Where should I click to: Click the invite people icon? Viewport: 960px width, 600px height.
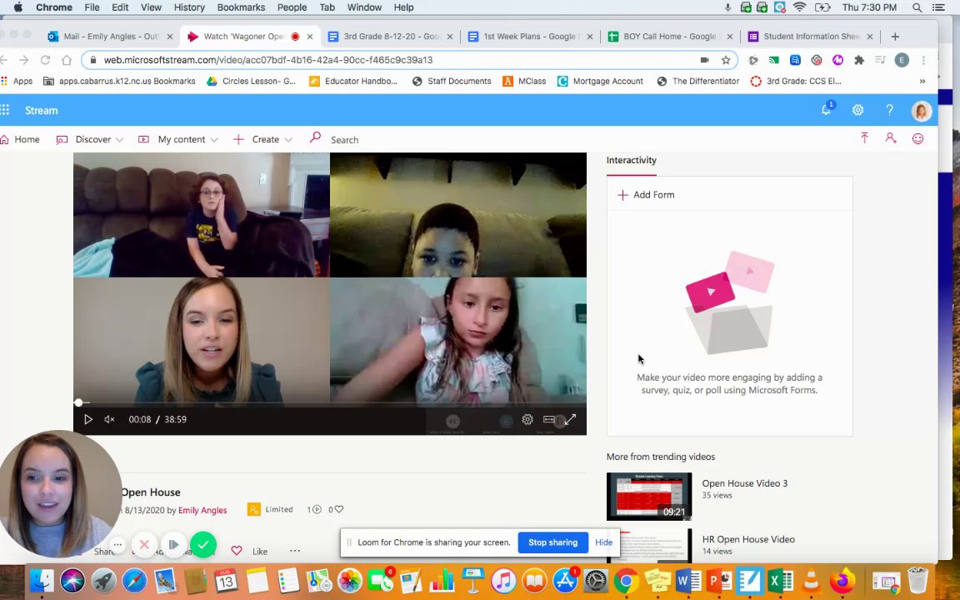click(x=891, y=138)
